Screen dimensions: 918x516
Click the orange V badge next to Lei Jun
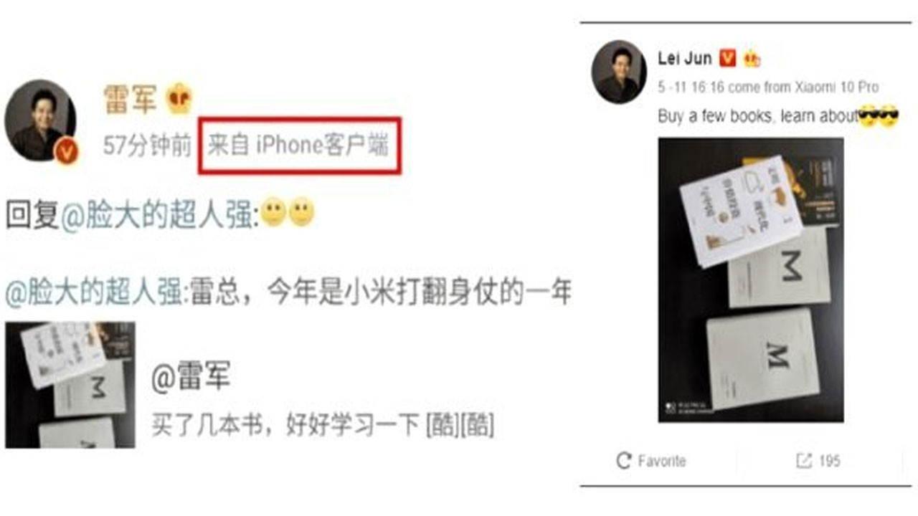(x=727, y=58)
